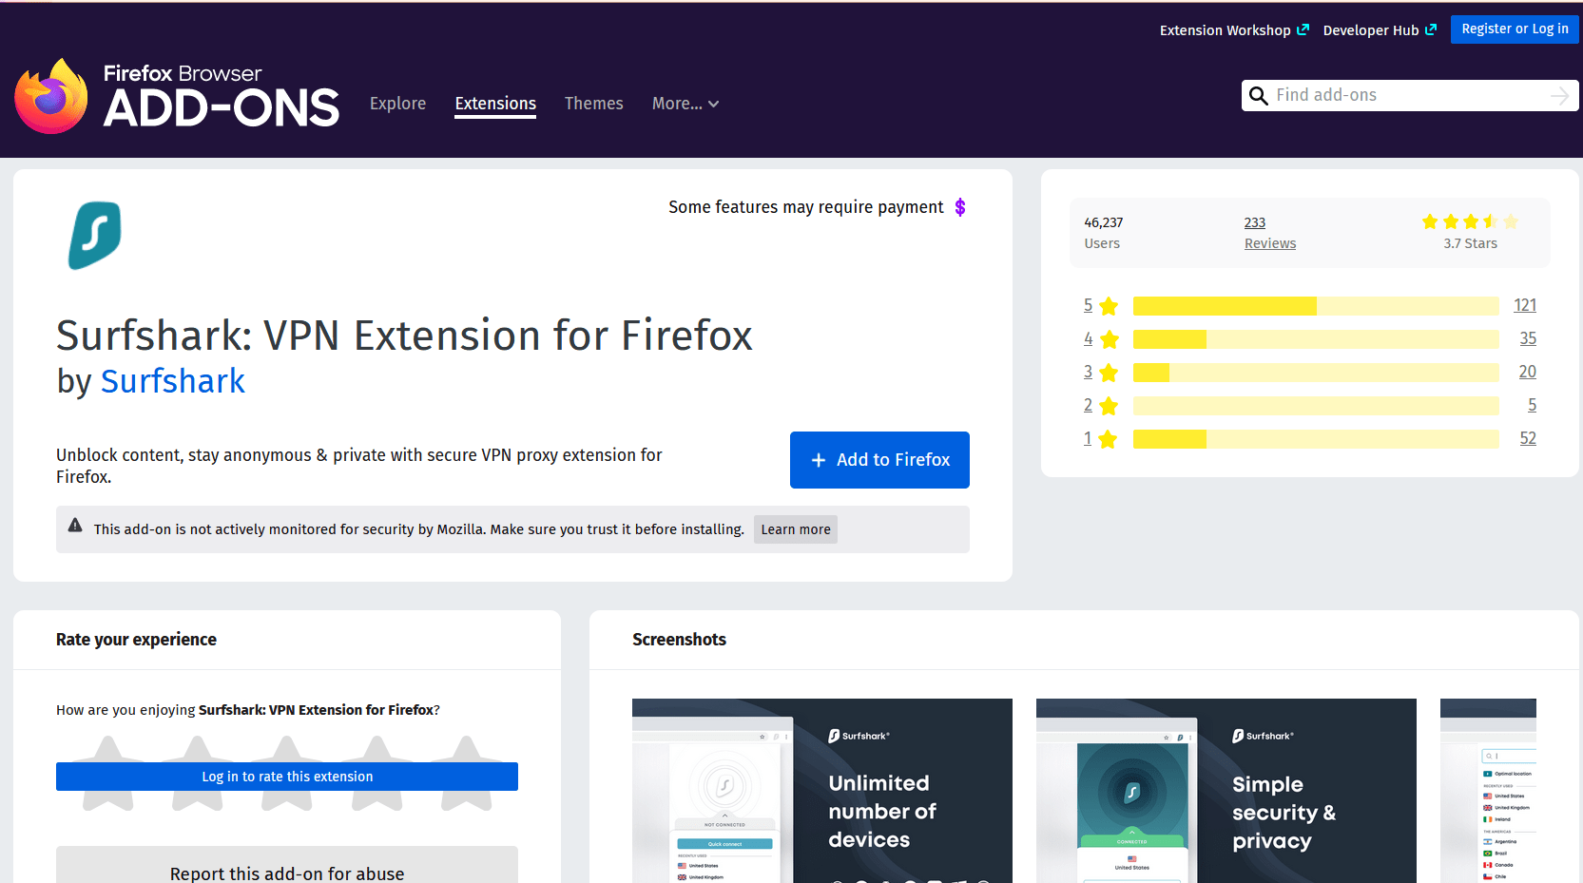Image resolution: width=1583 pixels, height=883 pixels.
Task: Click the star beside rating 1
Action: pyautogui.click(x=1109, y=439)
